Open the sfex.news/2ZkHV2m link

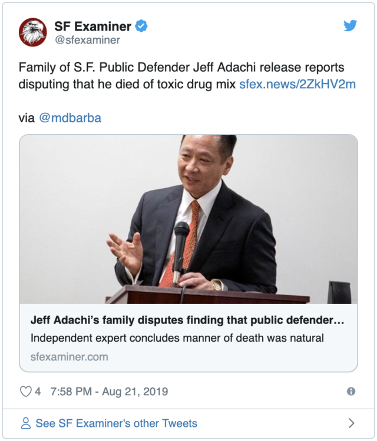pyautogui.click(x=297, y=84)
